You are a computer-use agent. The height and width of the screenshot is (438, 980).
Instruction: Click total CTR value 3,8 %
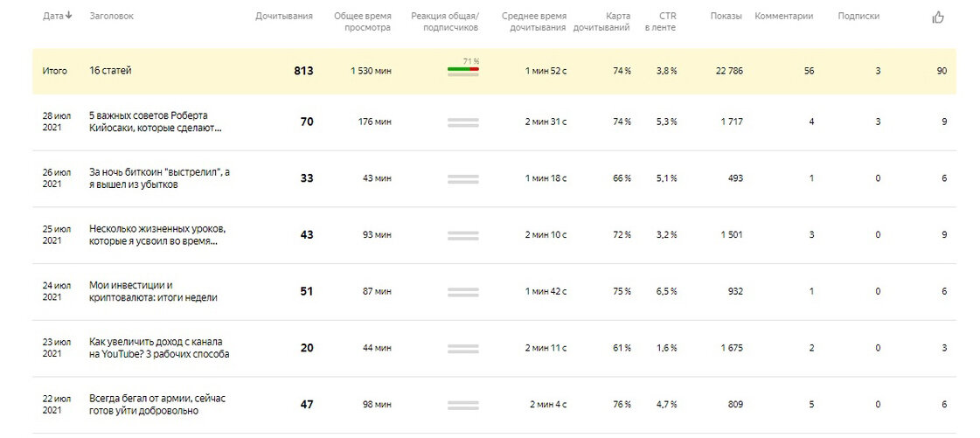click(666, 71)
